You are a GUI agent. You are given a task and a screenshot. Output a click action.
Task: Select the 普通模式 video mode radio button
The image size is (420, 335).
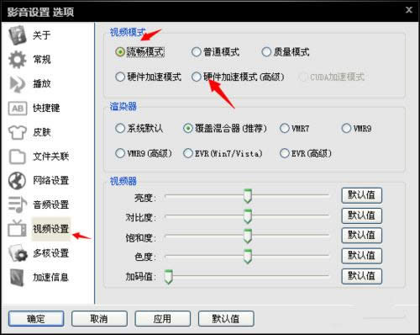tap(196, 52)
